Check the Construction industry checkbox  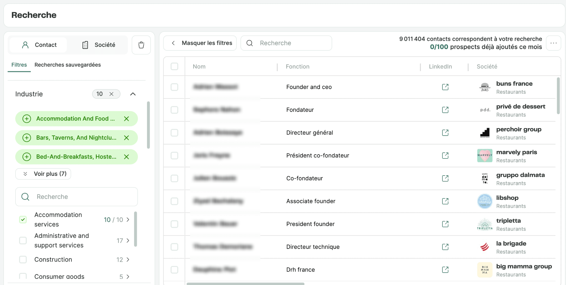tap(23, 260)
